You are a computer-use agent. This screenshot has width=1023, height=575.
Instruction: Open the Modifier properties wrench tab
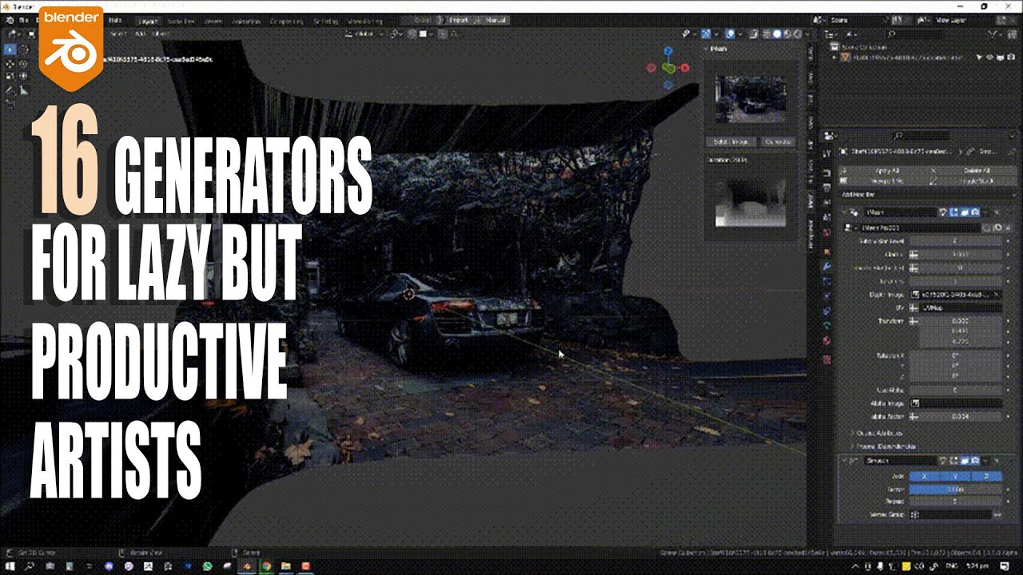click(x=827, y=267)
